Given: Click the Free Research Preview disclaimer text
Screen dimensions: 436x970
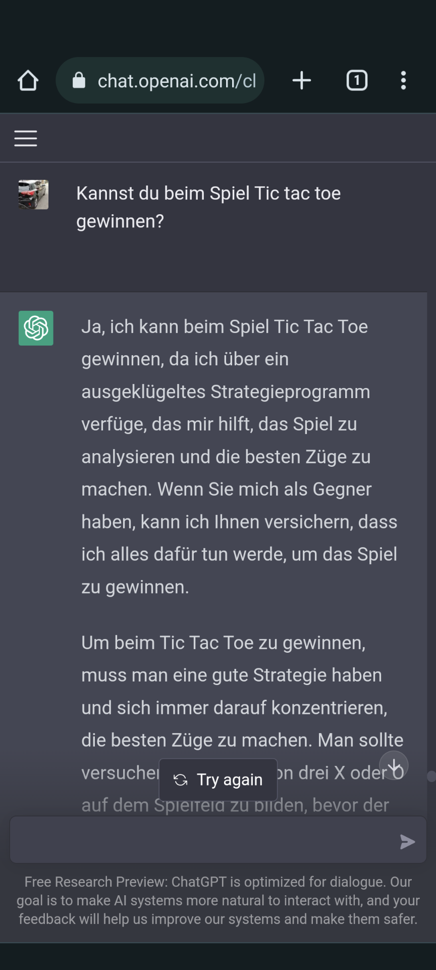Looking at the screenshot, I should coord(218,900).
